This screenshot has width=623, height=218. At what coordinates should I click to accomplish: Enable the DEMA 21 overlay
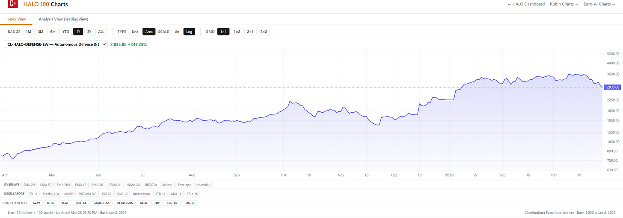[x=115, y=185]
